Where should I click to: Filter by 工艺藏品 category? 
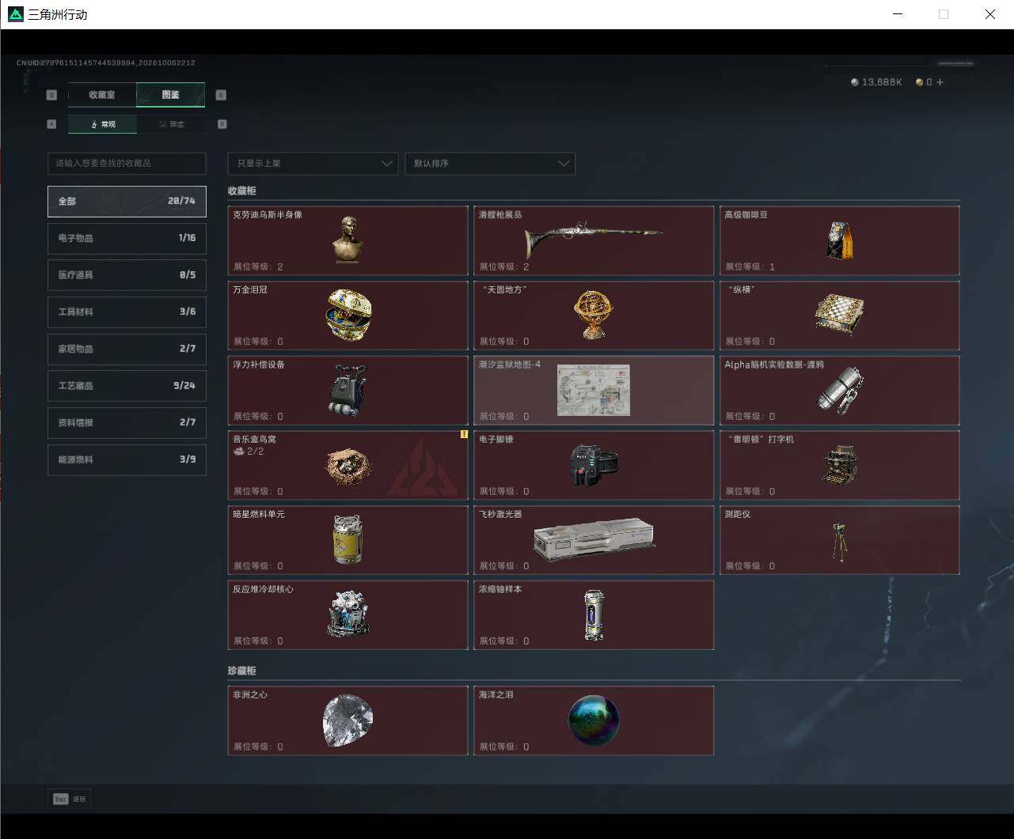click(127, 386)
